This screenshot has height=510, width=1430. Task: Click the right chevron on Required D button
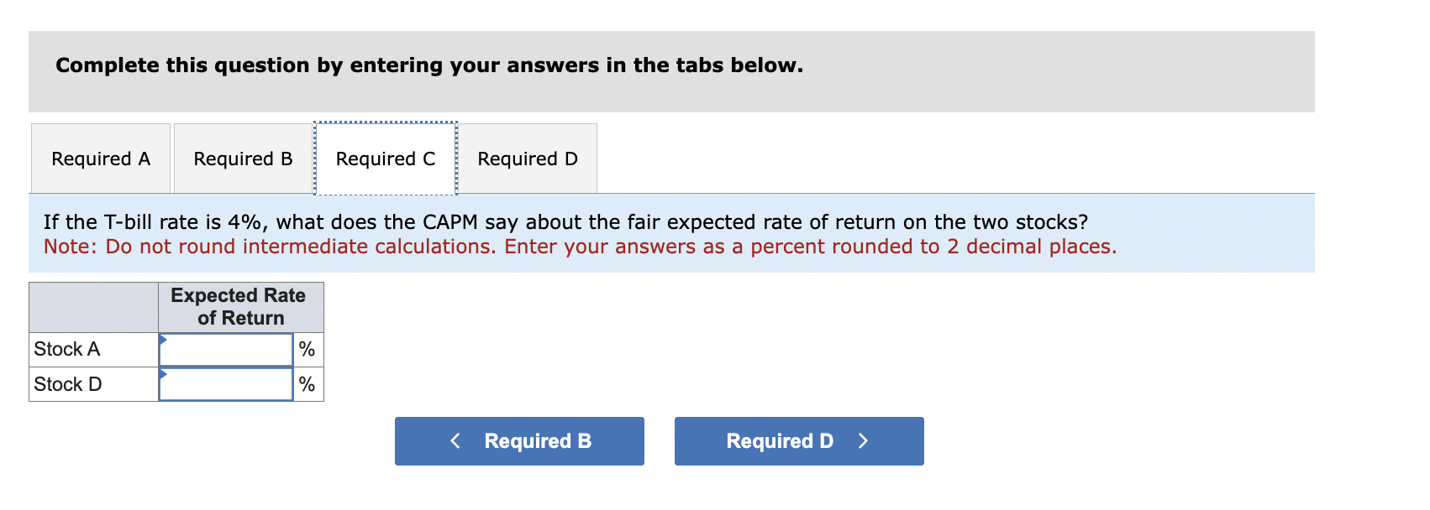(x=864, y=440)
